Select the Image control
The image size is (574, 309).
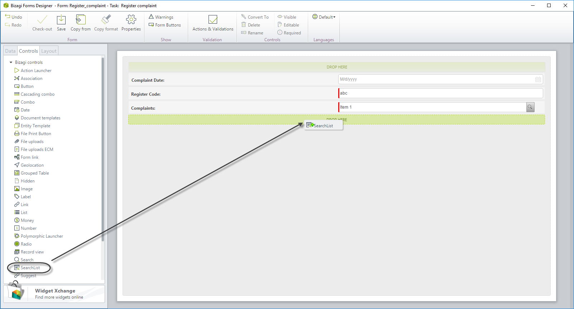pyautogui.click(x=23, y=189)
